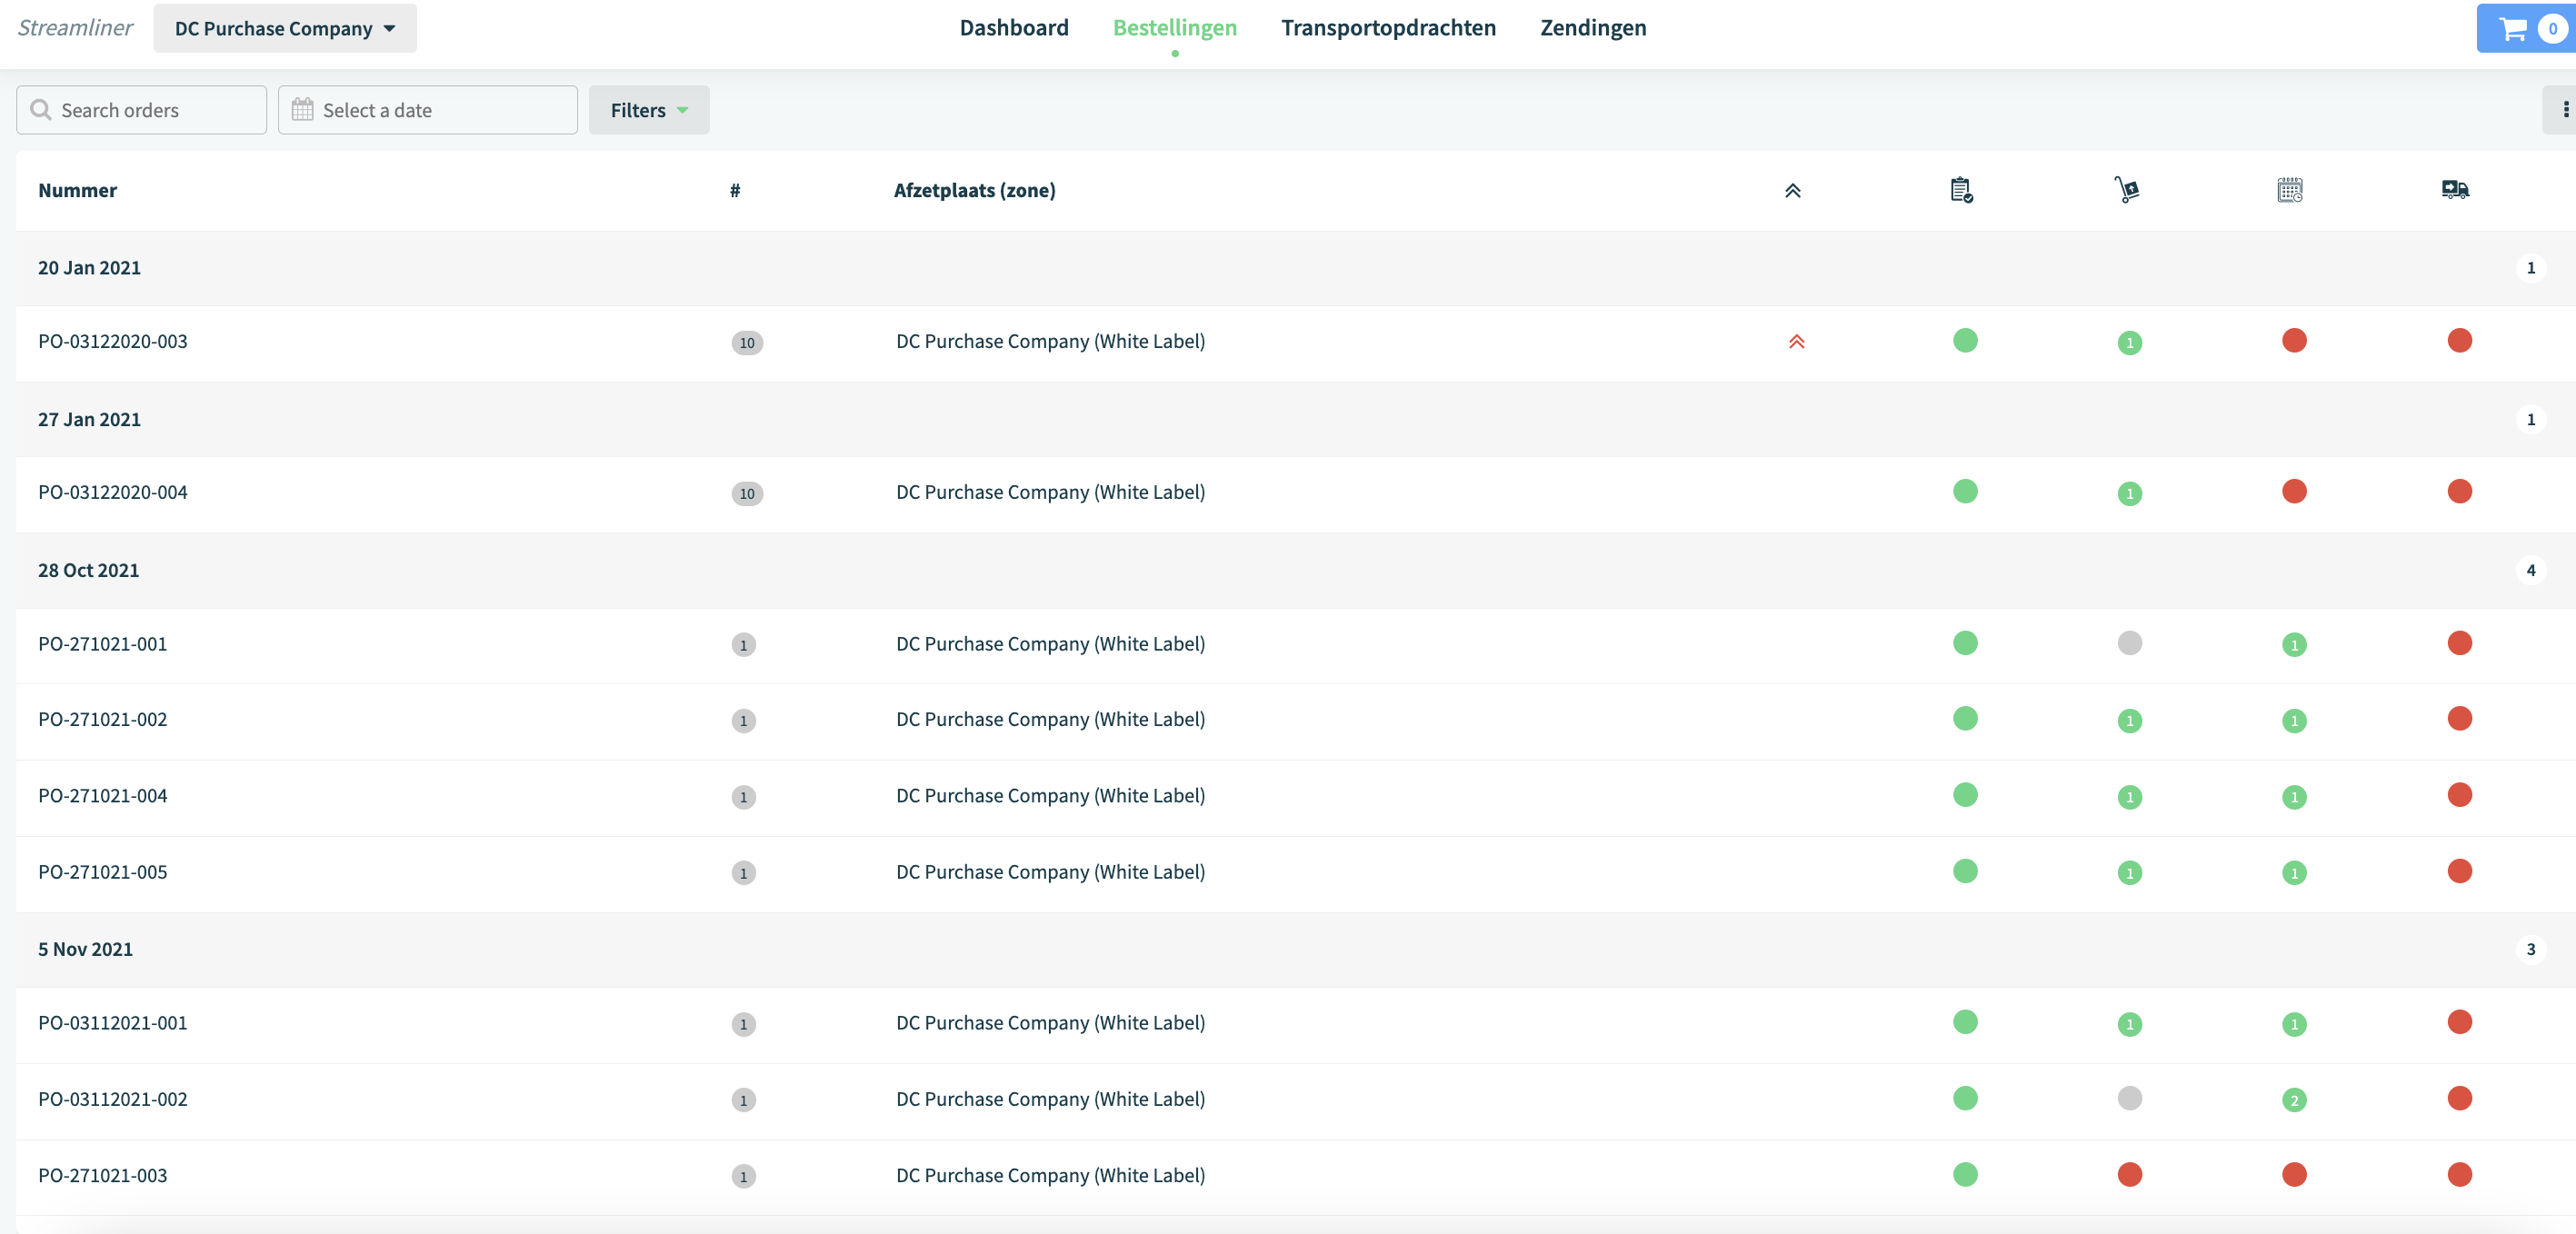Screen dimensions: 2576x1234
Task: Select the Bestellingen tab
Action: tap(1174, 28)
